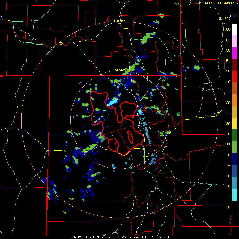
Task: Select the "42" legend value
Action: click(x=228, y=92)
